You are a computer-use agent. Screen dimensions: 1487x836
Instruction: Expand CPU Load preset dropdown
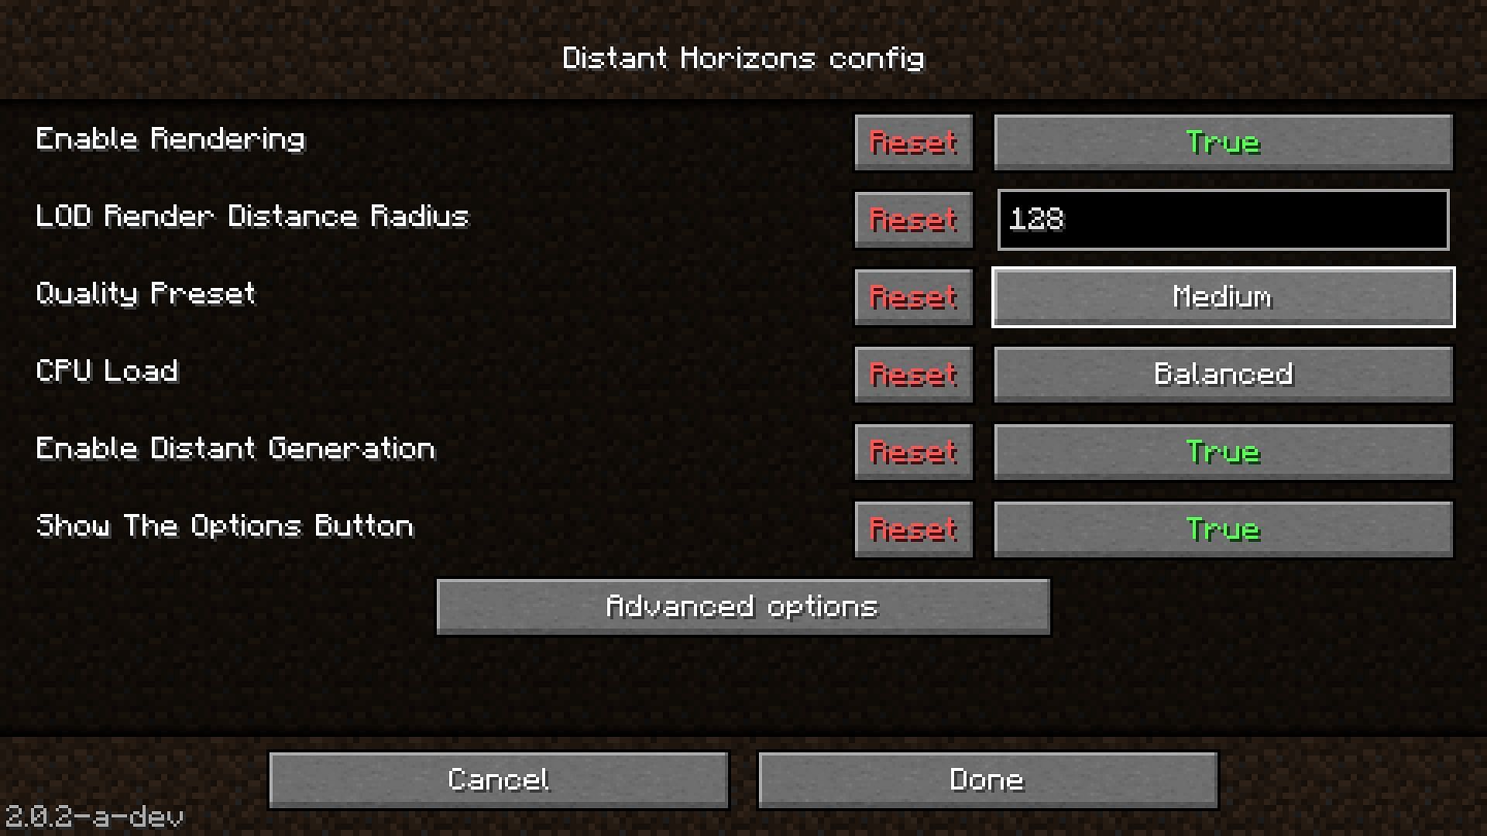[x=1221, y=372]
